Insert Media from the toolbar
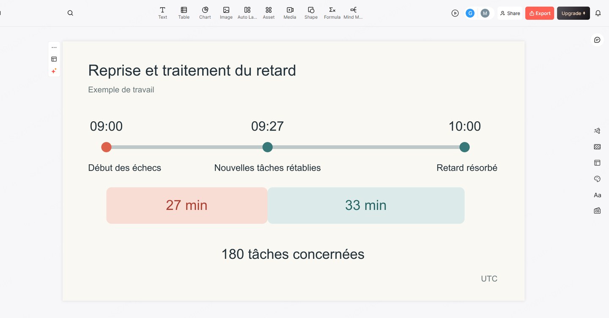The width and height of the screenshot is (609, 318). point(290,13)
